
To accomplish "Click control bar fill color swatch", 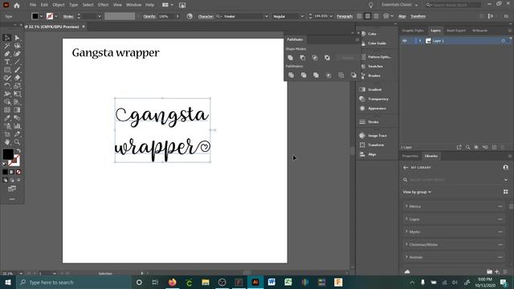I will pos(35,16).
